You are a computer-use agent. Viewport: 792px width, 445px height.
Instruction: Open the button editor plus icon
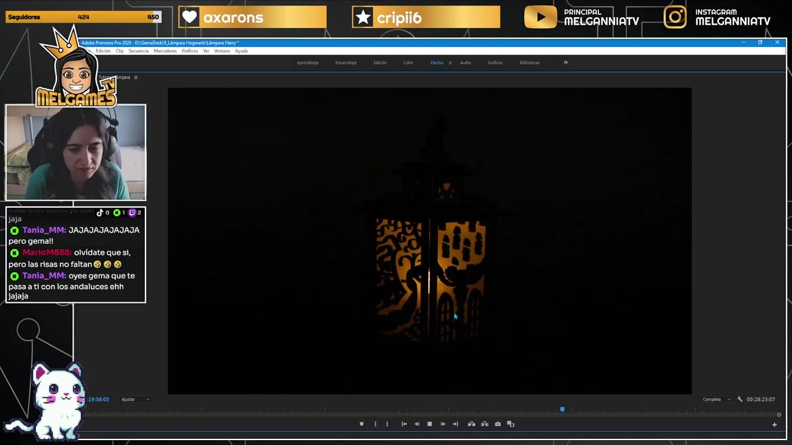[774, 425]
